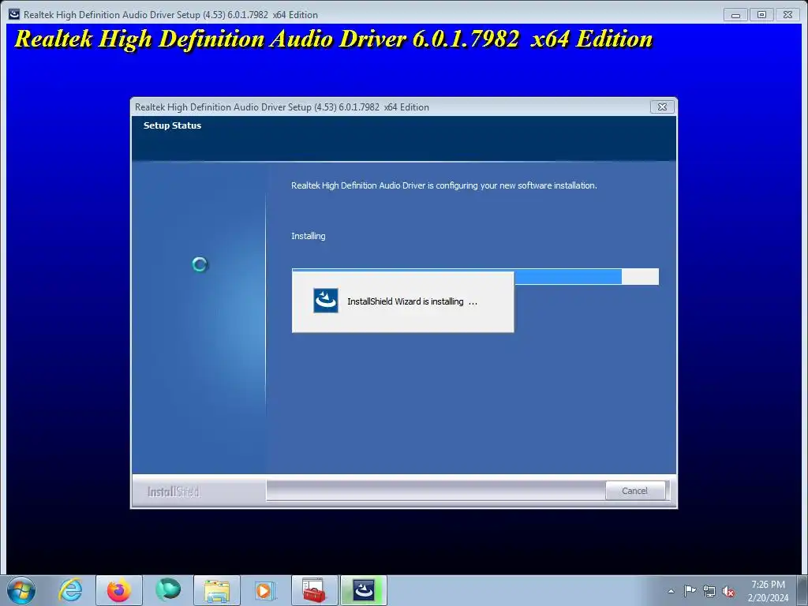Click the 'Setup Status' heading text
Viewport: 808px width, 606px height.
(x=172, y=125)
